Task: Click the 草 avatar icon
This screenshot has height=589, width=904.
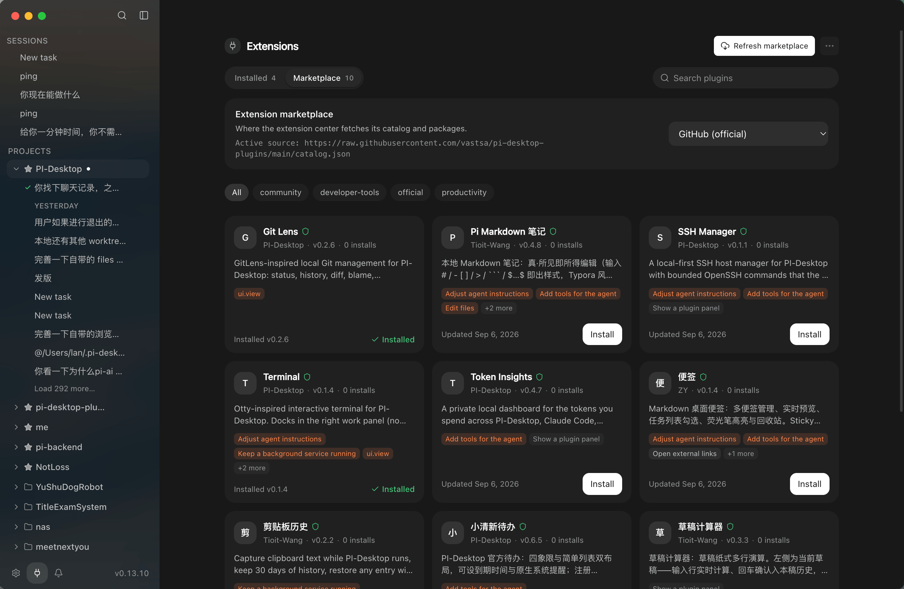Action: pos(660,533)
